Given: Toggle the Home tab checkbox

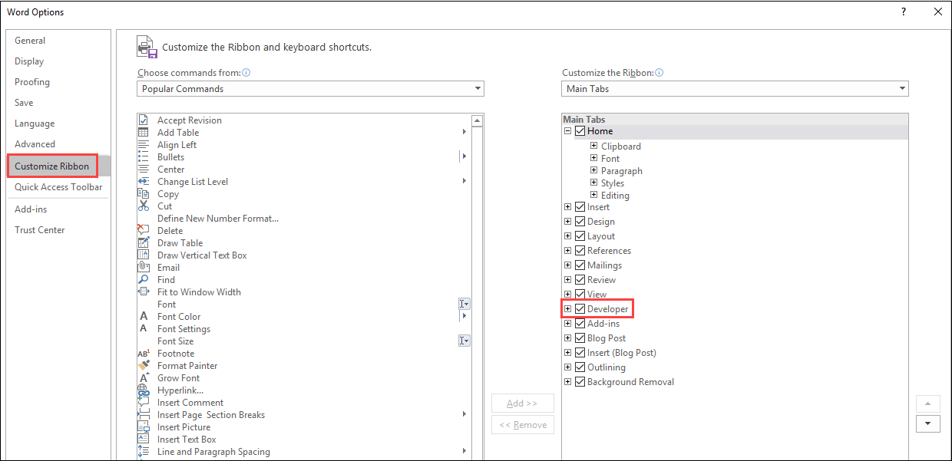Looking at the screenshot, I should [x=580, y=131].
